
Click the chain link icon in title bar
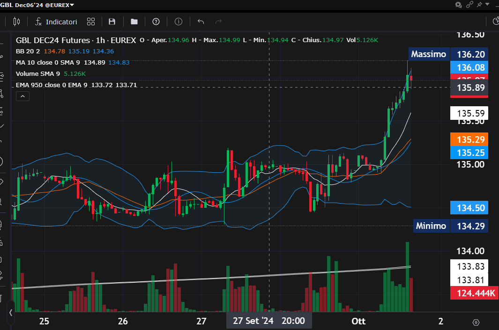469,5
